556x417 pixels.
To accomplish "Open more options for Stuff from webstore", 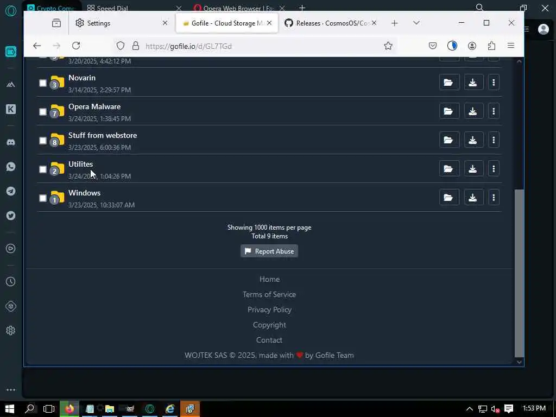I will pyautogui.click(x=493, y=140).
